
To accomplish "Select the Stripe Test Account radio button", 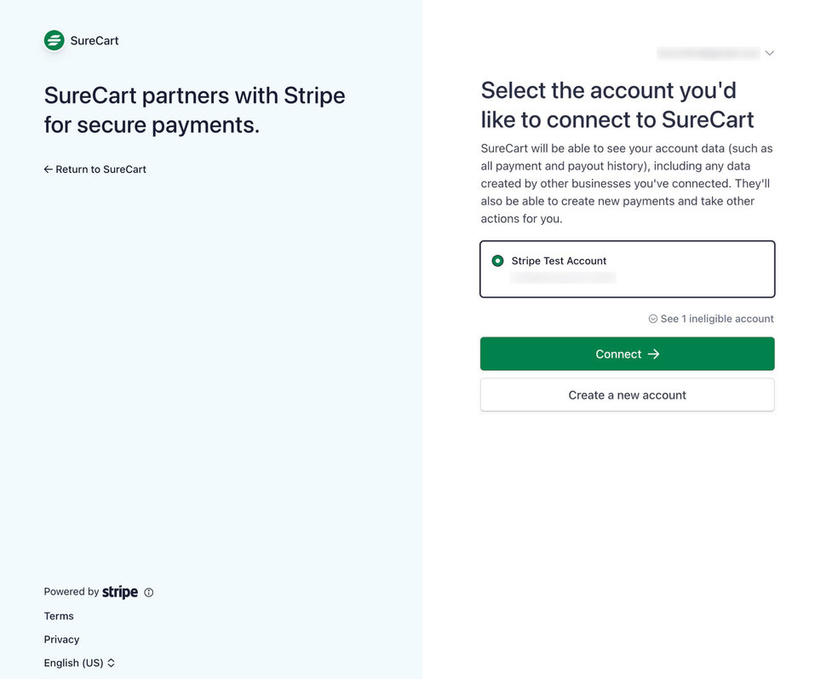I will pos(497,261).
